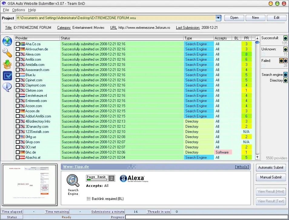This screenshot has height=220, width=289.
Task: Click the View Result (Text) button
Action: (271, 201)
